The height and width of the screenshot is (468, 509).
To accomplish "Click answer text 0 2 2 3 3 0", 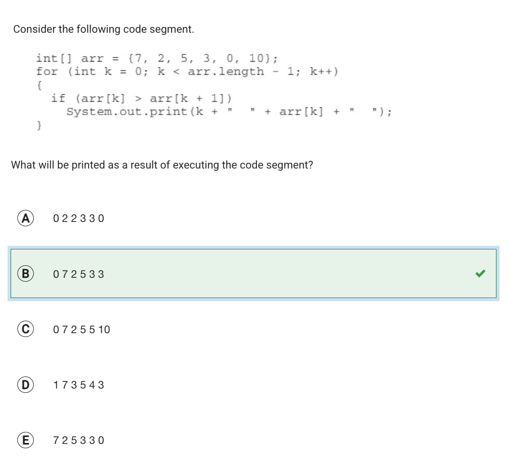I will coord(79,219).
